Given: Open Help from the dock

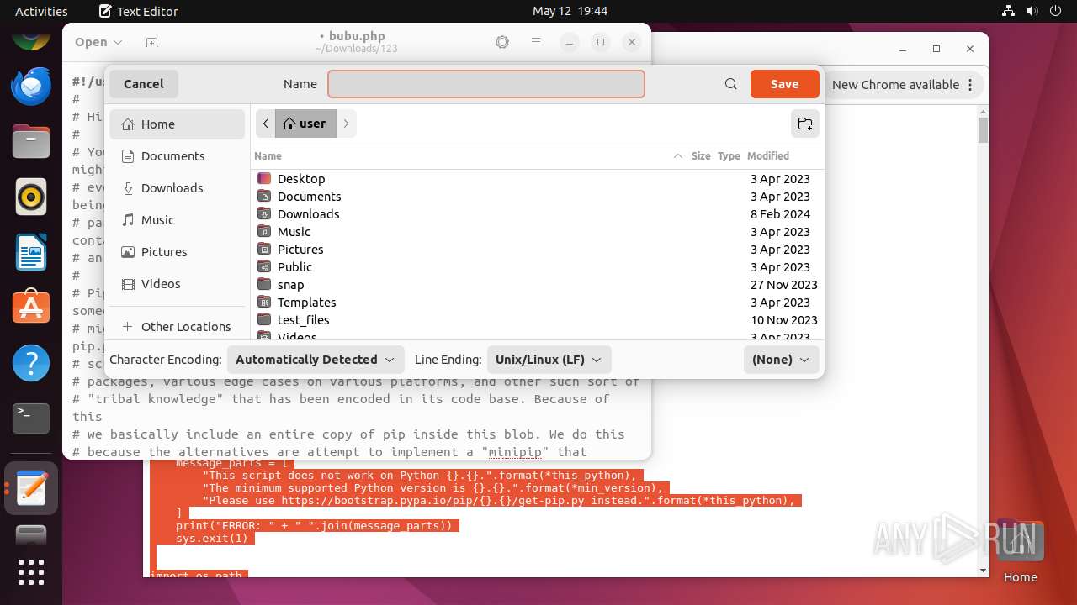Looking at the screenshot, I should point(31,363).
